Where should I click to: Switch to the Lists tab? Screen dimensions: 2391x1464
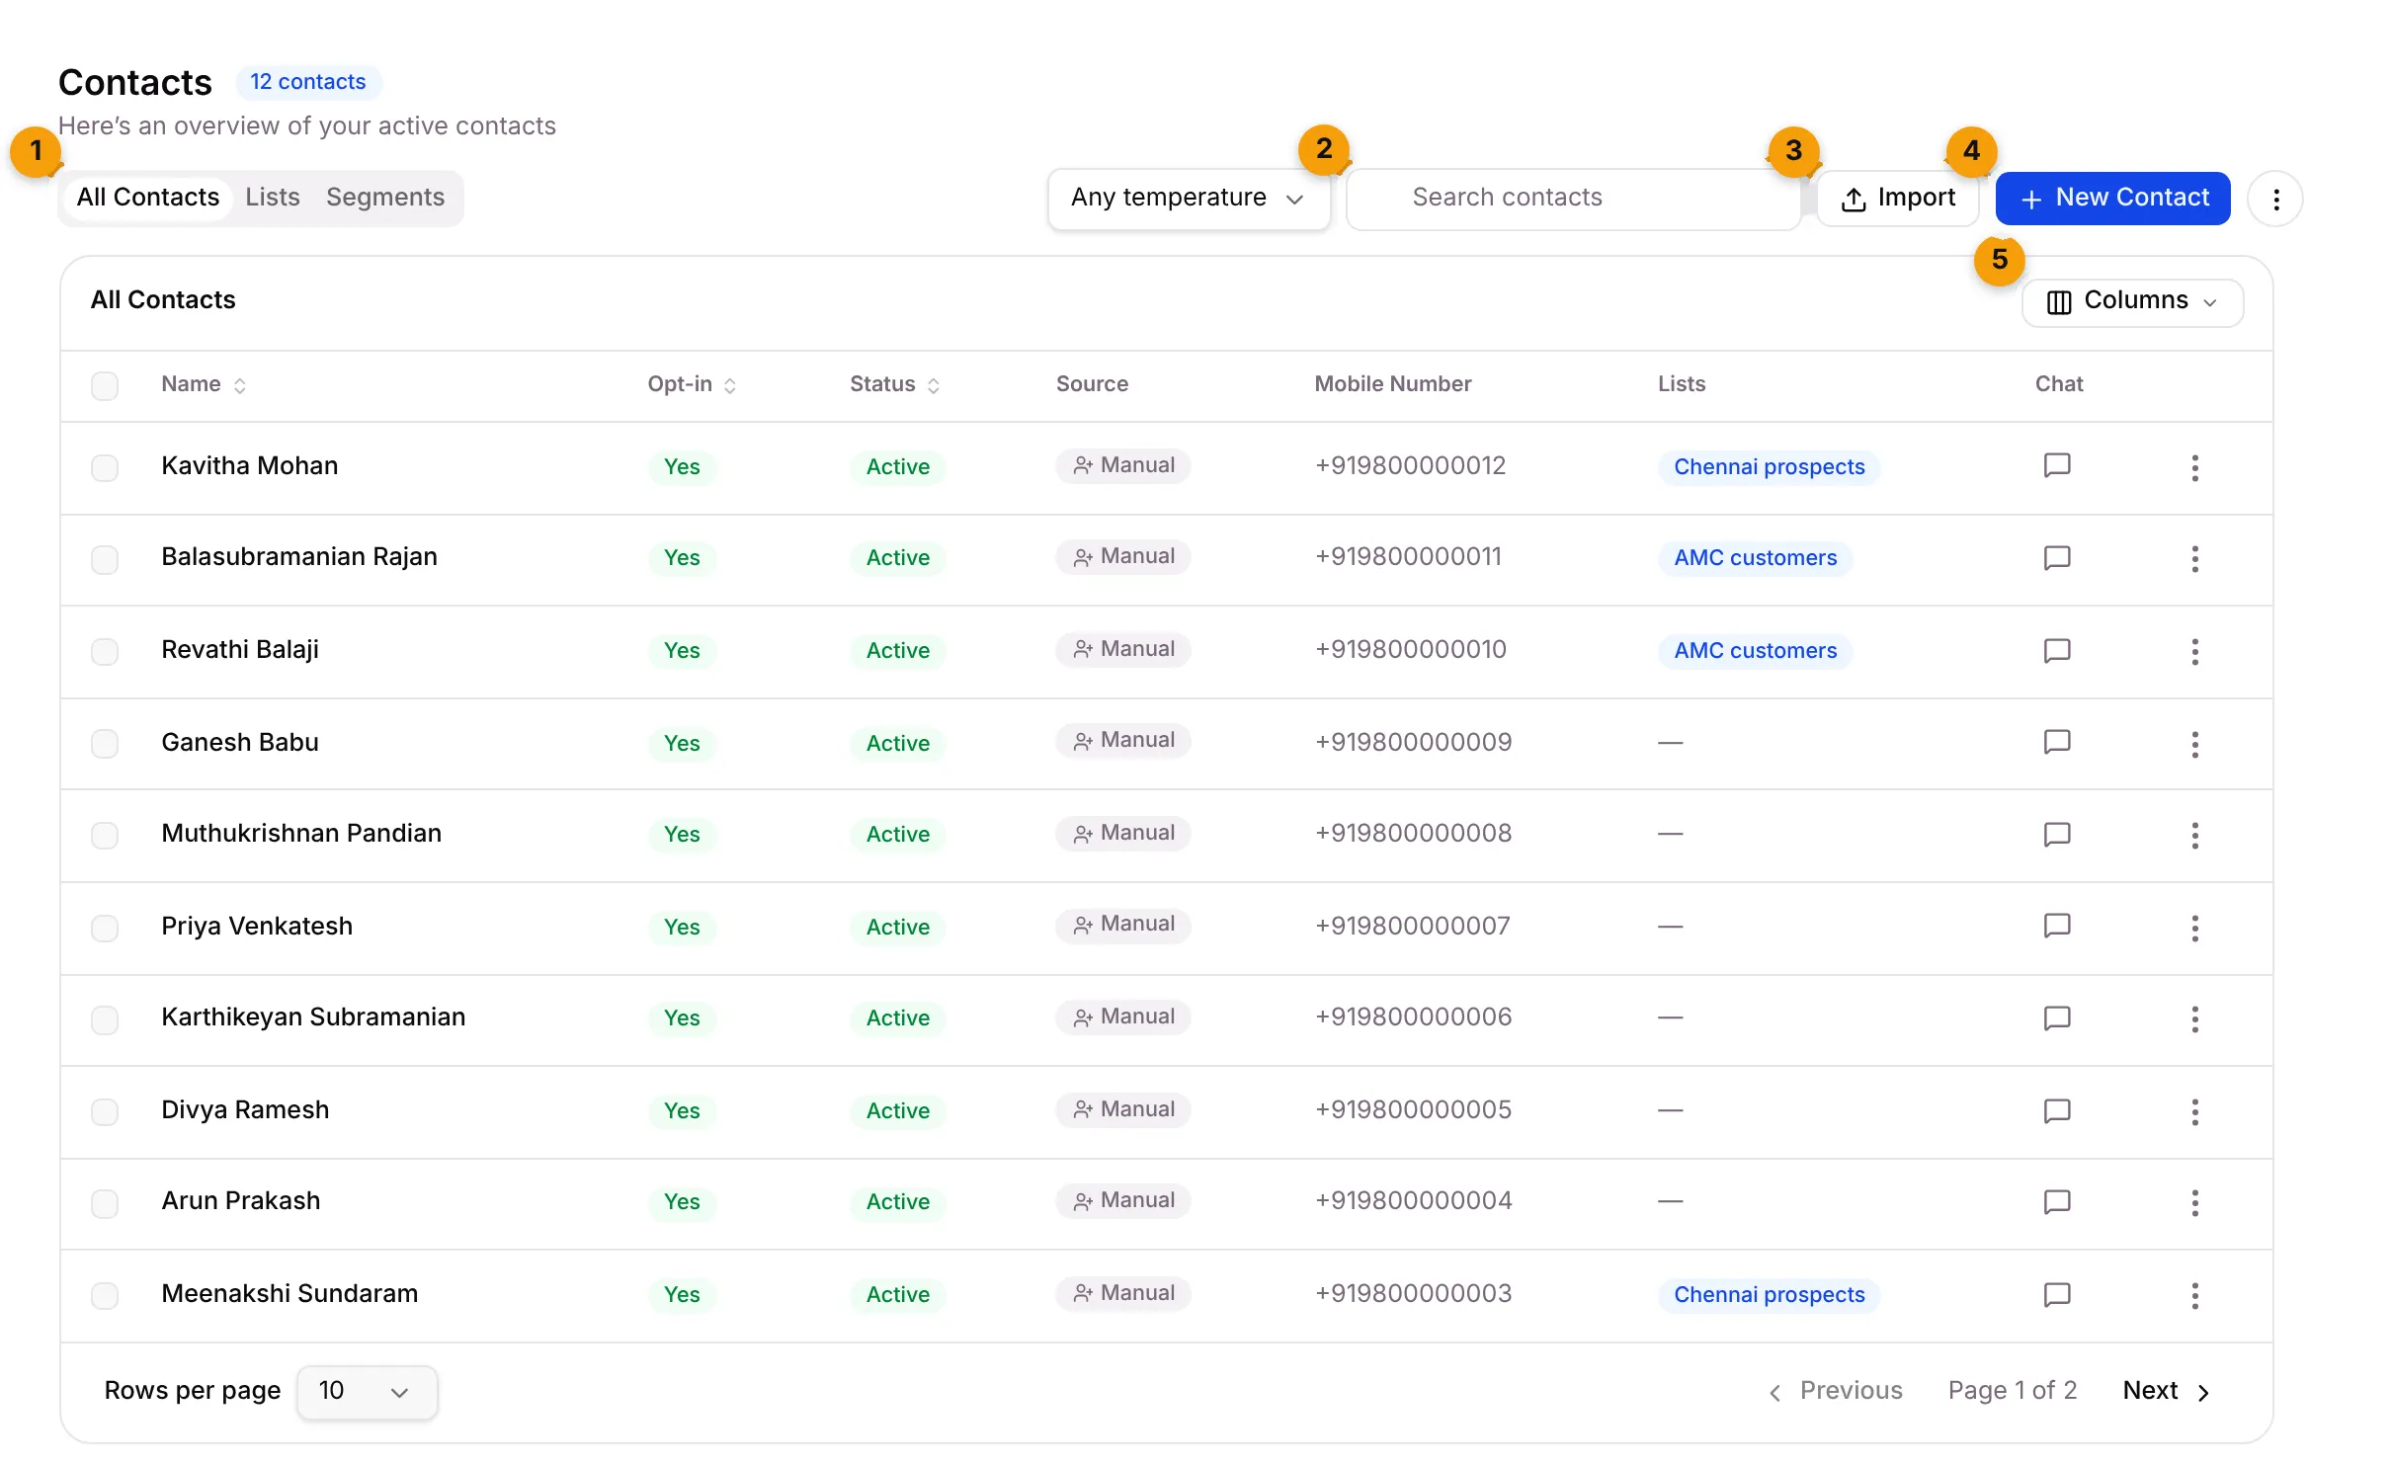point(273,198)
